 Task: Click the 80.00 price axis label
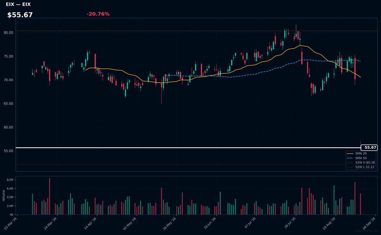point(9,33)
